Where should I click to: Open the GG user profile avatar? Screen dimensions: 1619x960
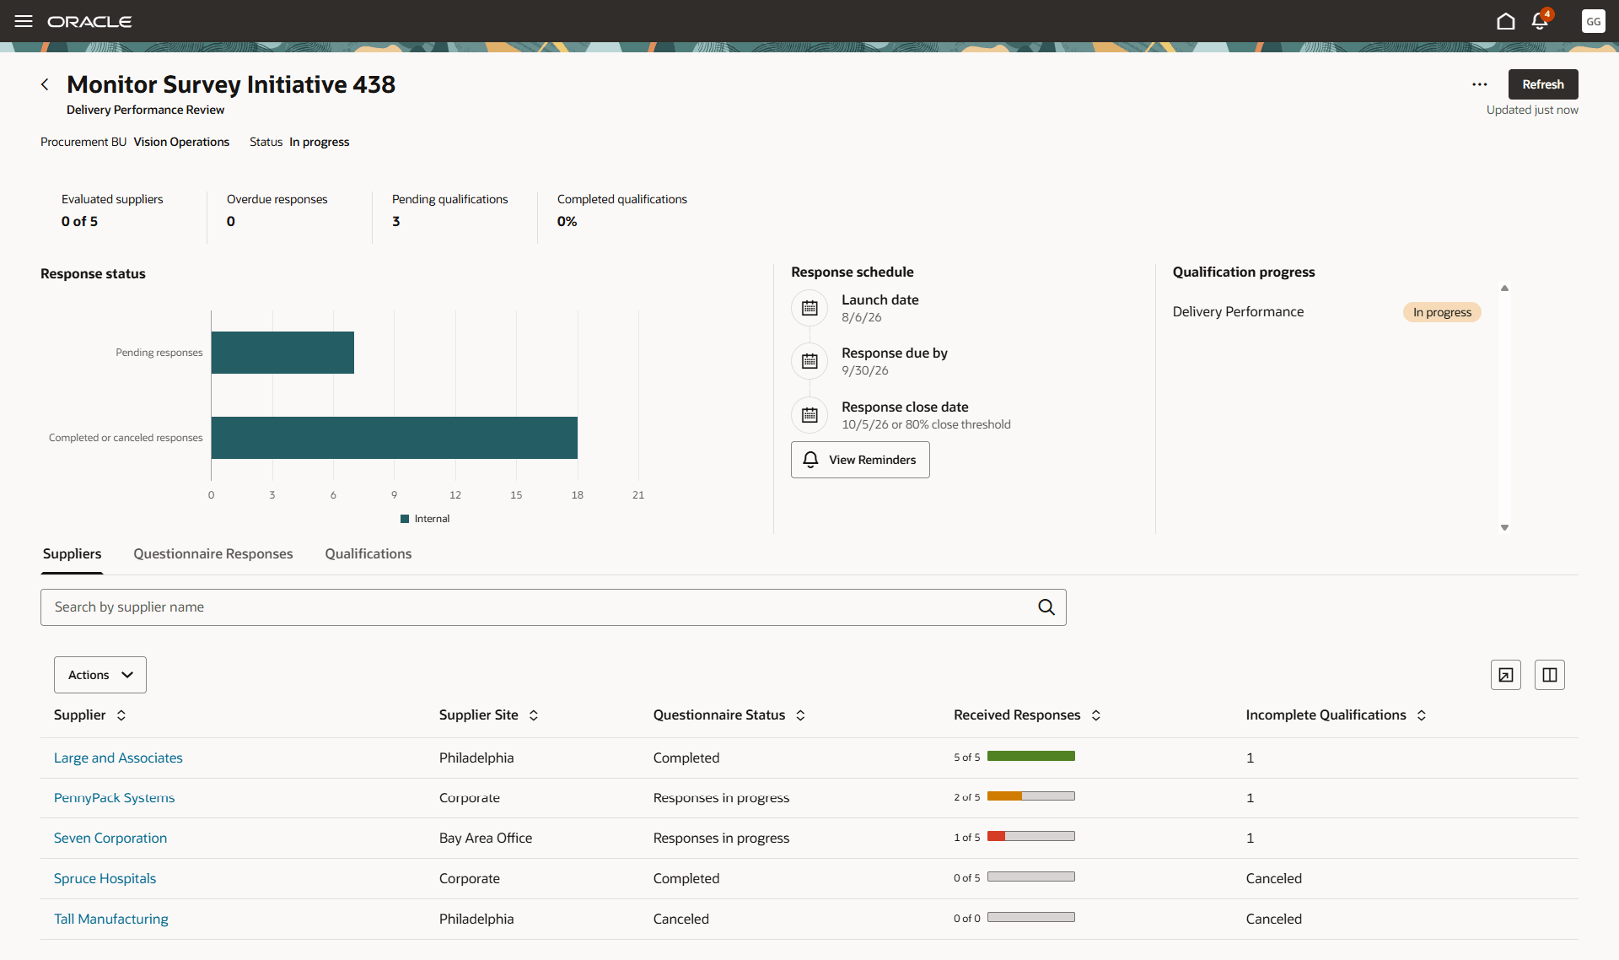pos(1593,21)
